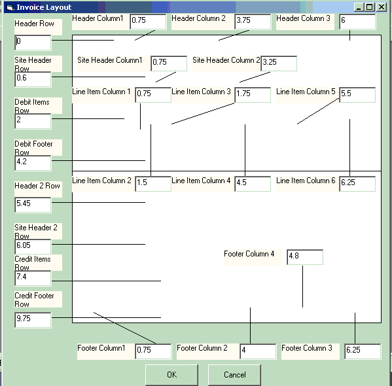Focus the Line Item Column 5 field
The height and width of the screenshot is (386, 392).
357,95
